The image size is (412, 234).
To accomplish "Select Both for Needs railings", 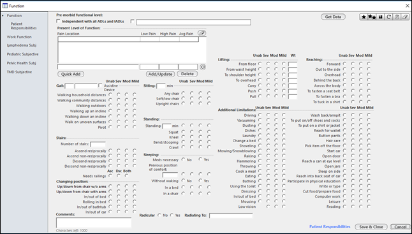I will 127,175.
